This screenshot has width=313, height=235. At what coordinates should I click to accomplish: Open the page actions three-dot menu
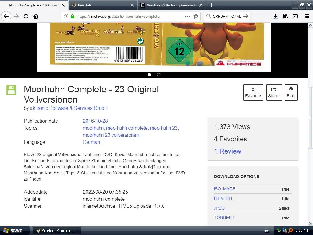tap(187, 16)
